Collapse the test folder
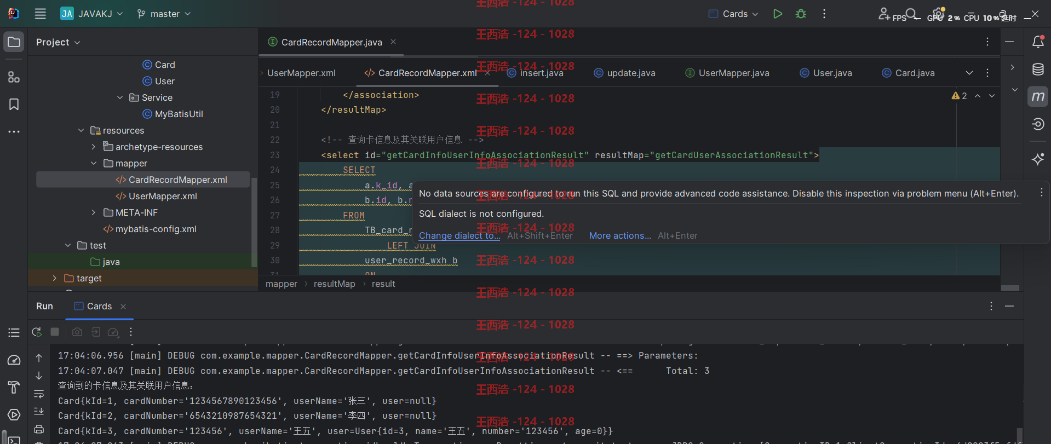Viewport: 1051px width, 444px height. [x=68, y=245]
